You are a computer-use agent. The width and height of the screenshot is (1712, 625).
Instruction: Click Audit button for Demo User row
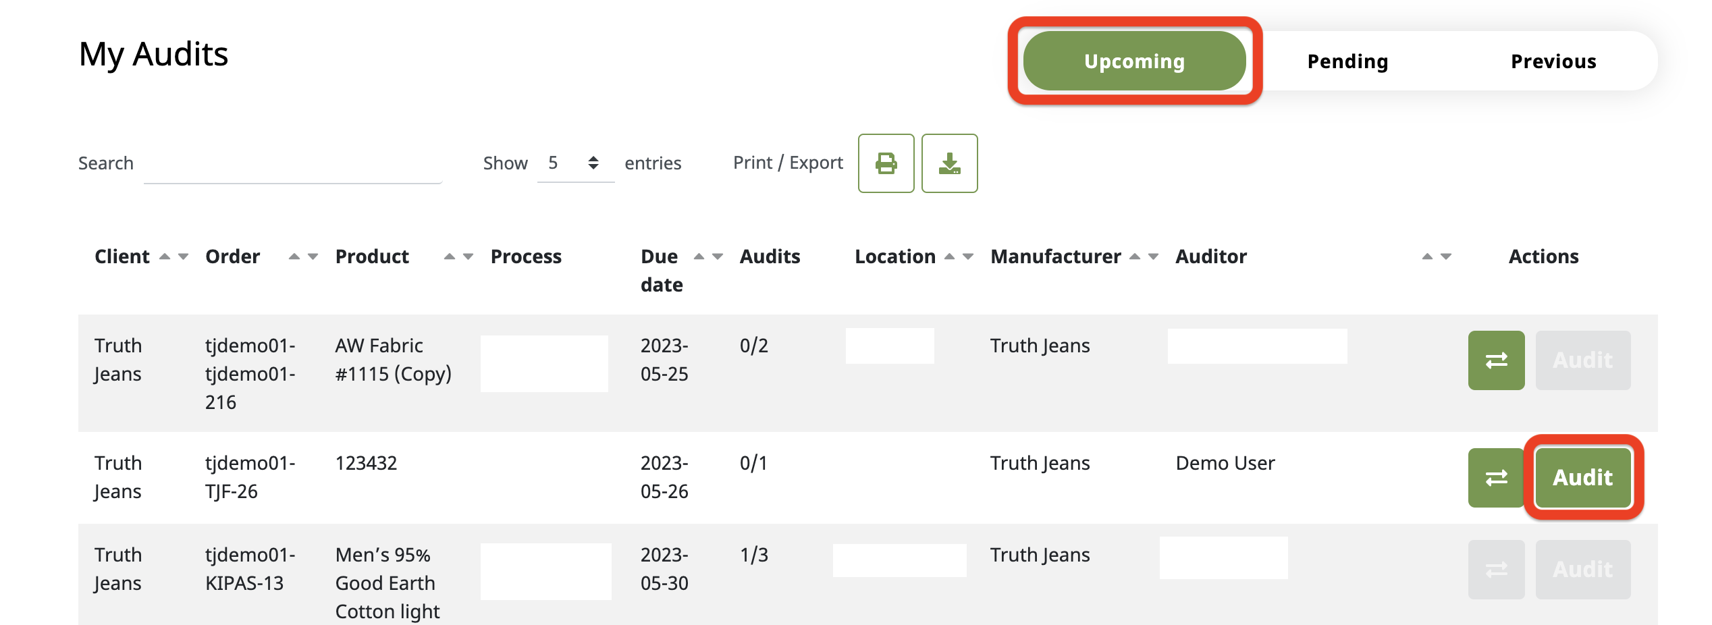coord(1583,478)
